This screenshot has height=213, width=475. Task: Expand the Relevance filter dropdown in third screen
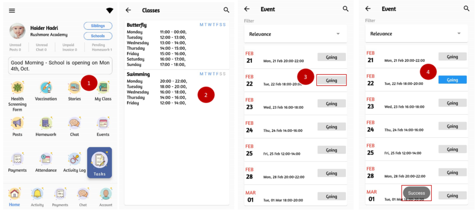(x=295, y=34)
